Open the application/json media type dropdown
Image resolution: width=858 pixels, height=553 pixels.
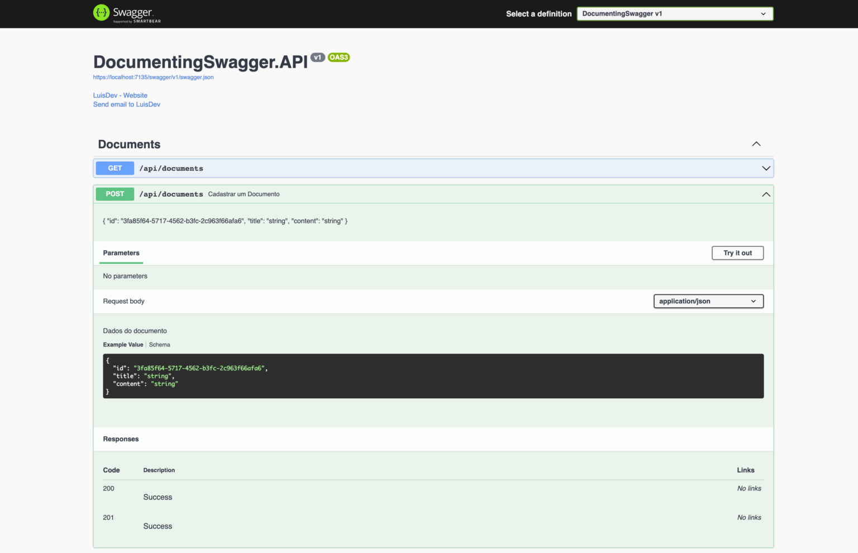708,301
